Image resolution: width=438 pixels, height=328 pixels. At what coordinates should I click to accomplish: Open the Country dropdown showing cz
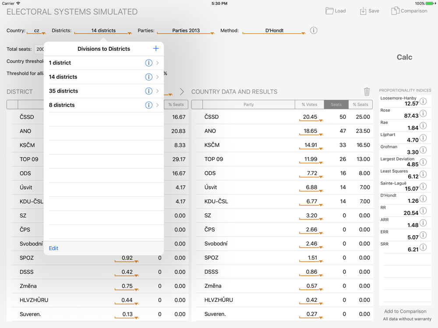pos(36,31)
